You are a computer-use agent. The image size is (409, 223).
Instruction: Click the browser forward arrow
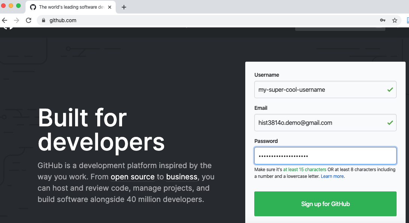click(17, 20)
